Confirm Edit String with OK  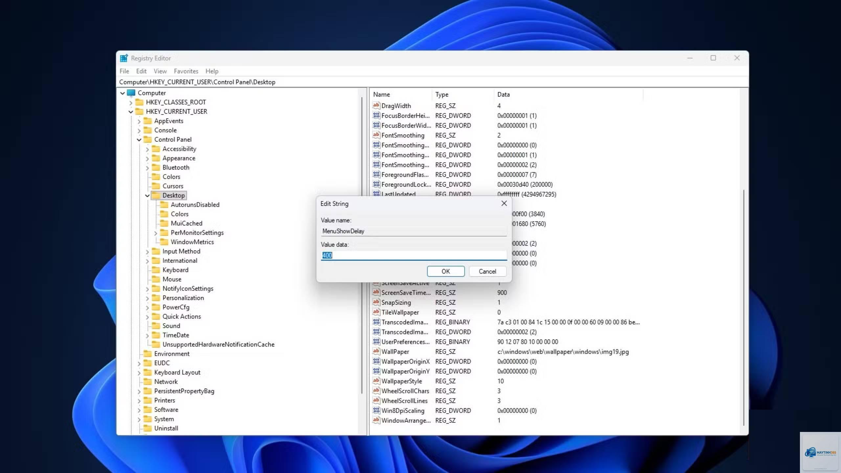[x=445, y=271]
